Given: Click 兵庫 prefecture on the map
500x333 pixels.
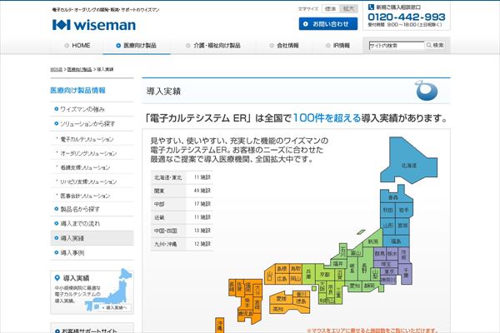Looking at the screenshot, I should click(308, 274).
